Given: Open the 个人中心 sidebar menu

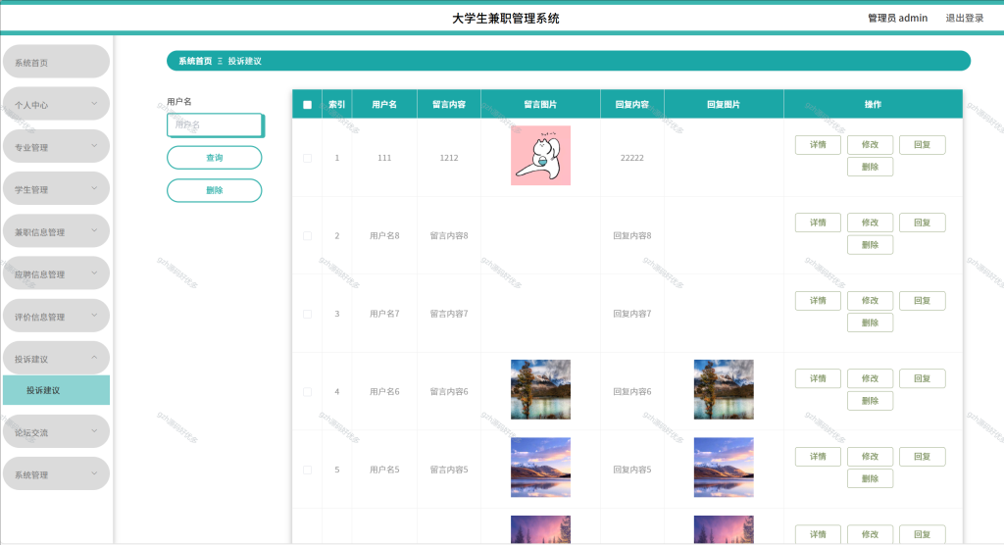Looking at the screenshot, I should (56, 104).
